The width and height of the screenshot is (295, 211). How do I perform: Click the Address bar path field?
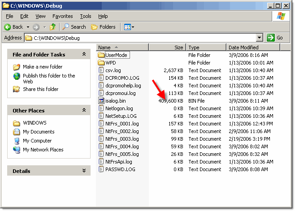[x=140, y=38]
